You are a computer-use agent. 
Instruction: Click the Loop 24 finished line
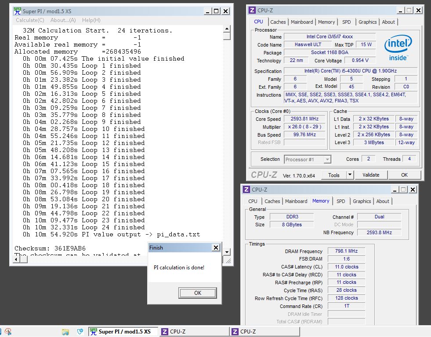point(84,227)
